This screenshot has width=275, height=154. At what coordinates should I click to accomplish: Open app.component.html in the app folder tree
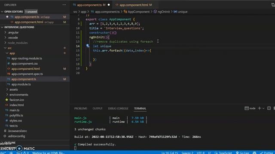[26, 69]
